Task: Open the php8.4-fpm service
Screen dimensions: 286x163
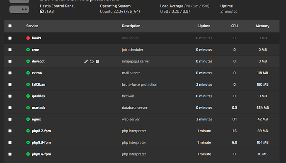Action: click(x=41, y=154)
